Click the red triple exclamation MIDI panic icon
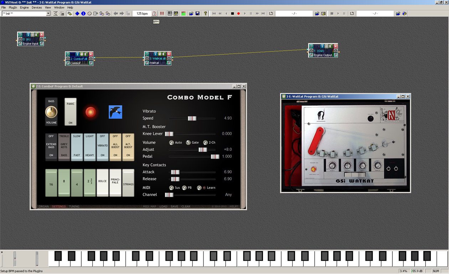 (162, 14)
